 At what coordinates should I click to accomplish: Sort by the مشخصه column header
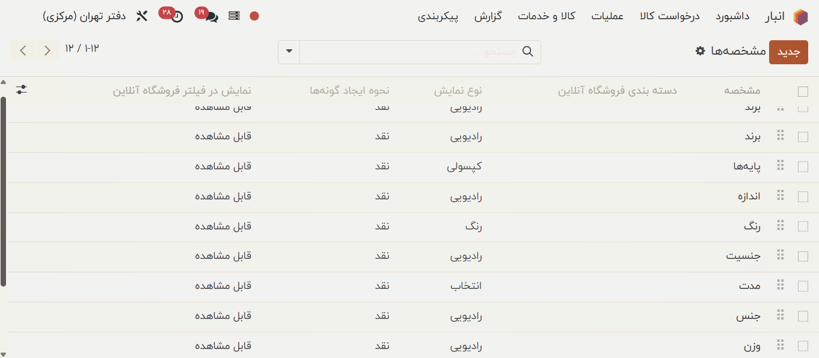click(742, 91)
